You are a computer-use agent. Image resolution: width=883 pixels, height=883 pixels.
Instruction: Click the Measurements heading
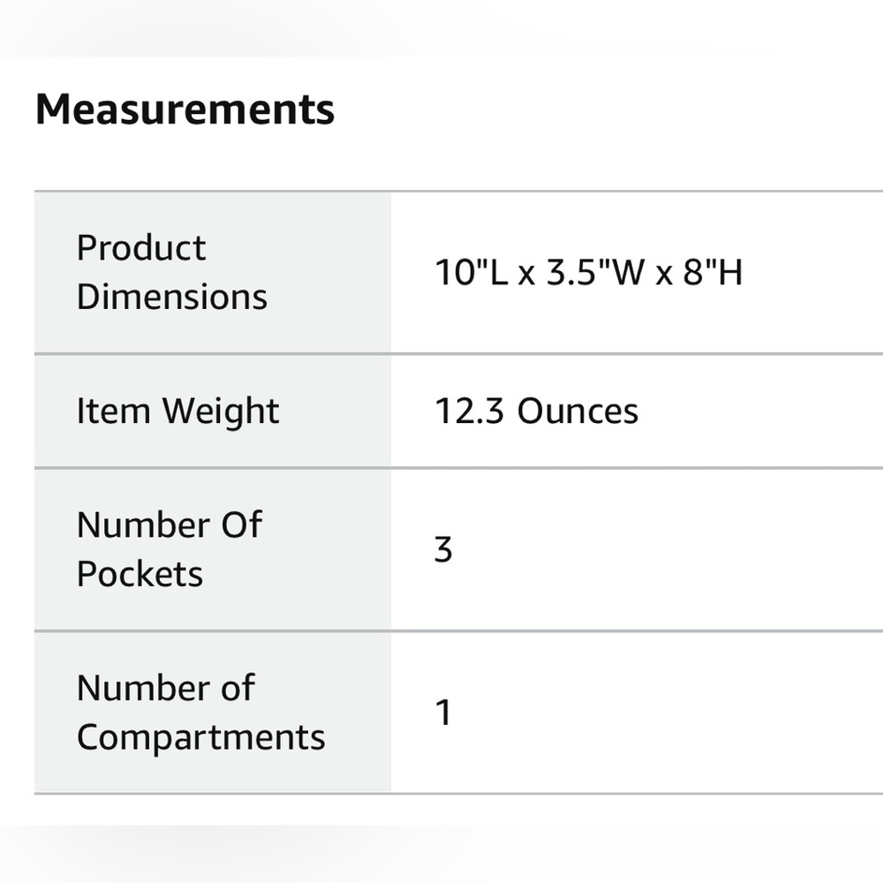tap(185, 109)
